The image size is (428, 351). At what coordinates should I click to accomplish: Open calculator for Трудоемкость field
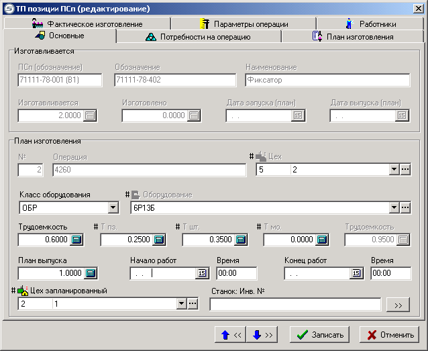pos(76,240)
